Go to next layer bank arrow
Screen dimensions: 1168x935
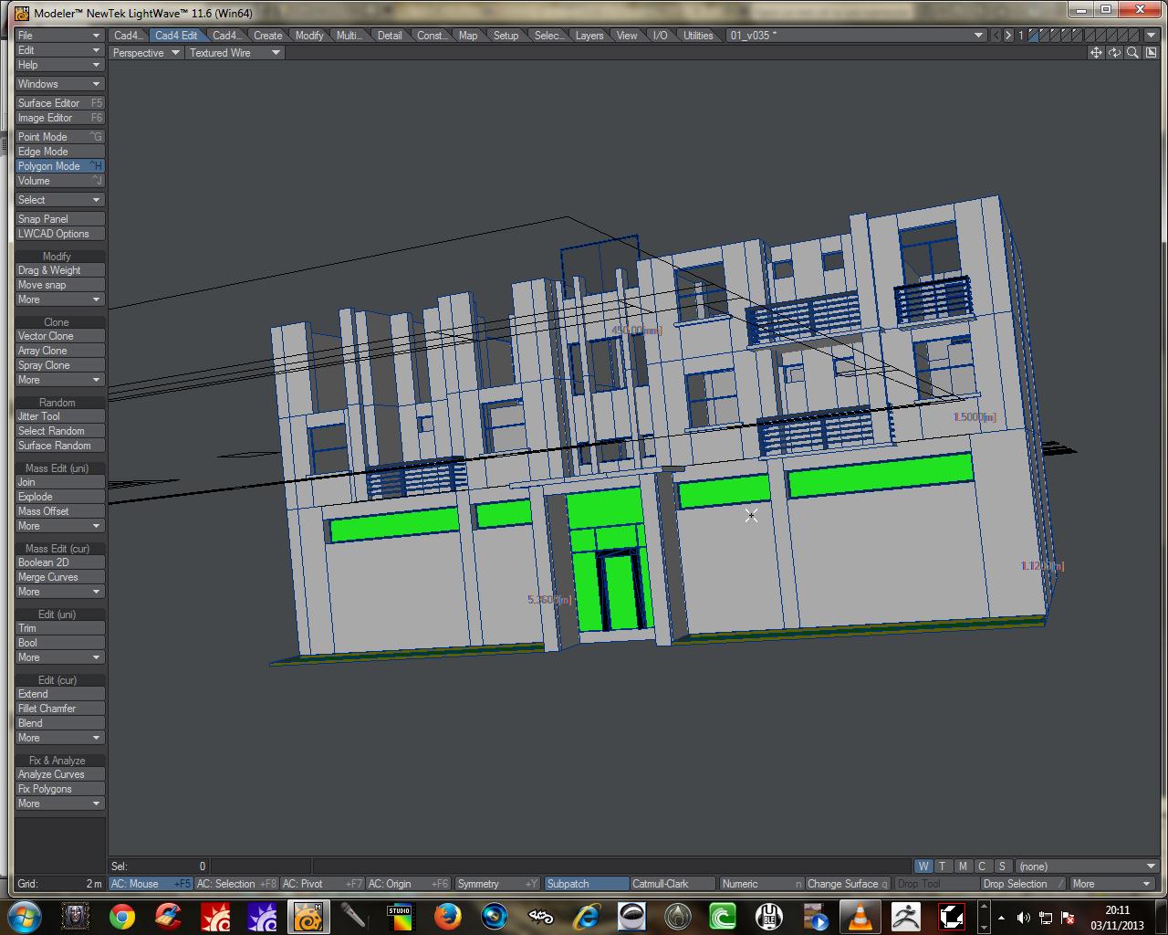(x=1008, y=36)
